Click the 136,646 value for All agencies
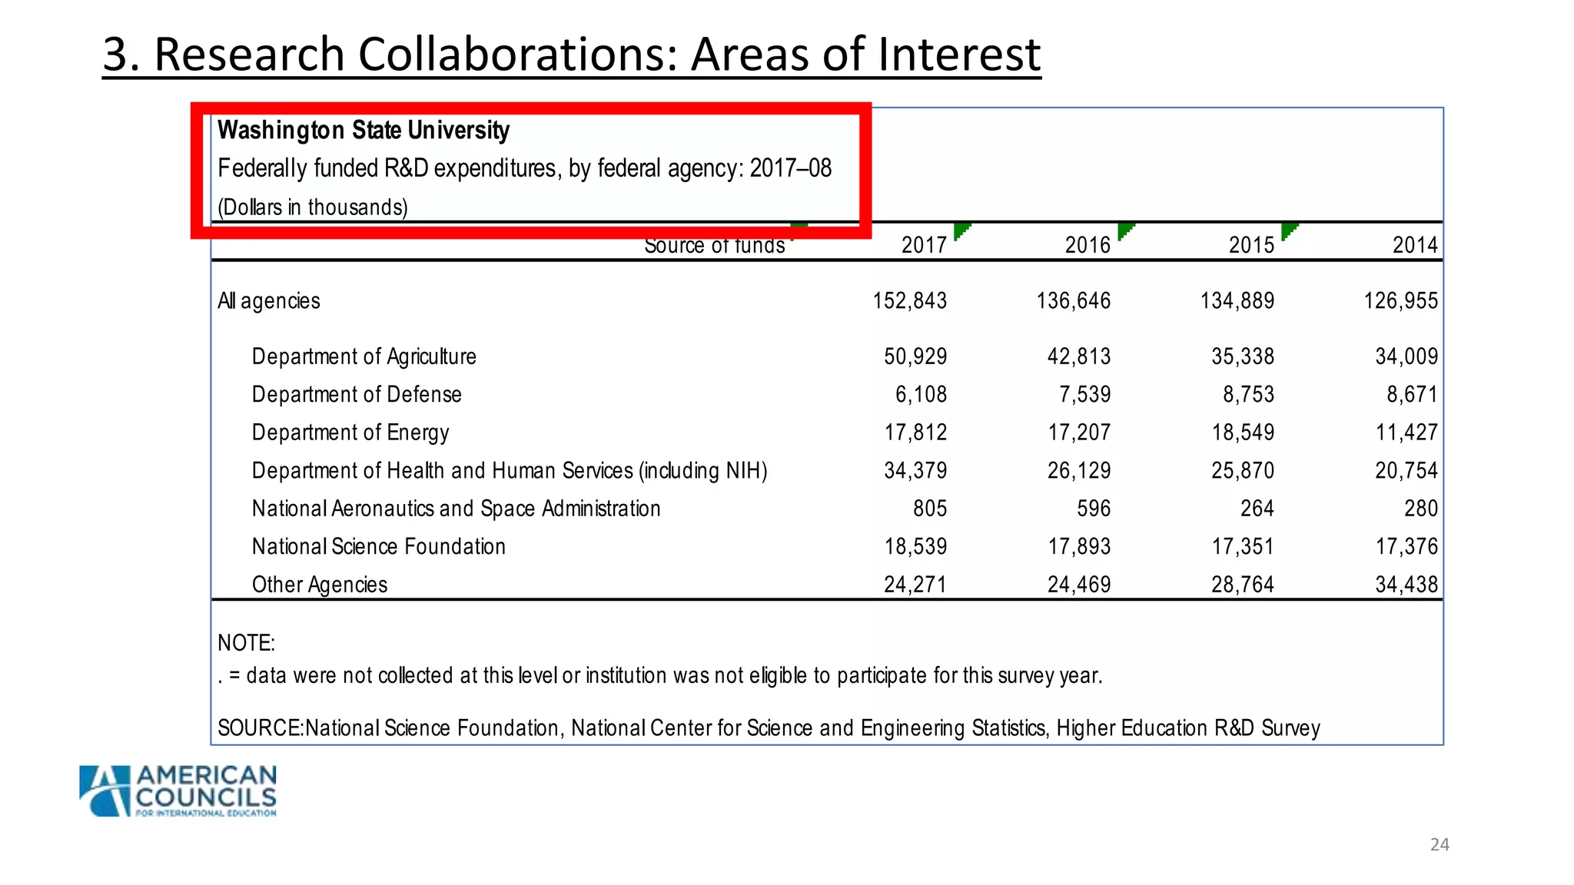1574x885 pixels. [1074, 300]
